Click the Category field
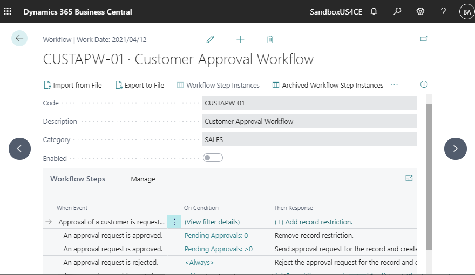475x275 pixels. (x=309, y=140)
